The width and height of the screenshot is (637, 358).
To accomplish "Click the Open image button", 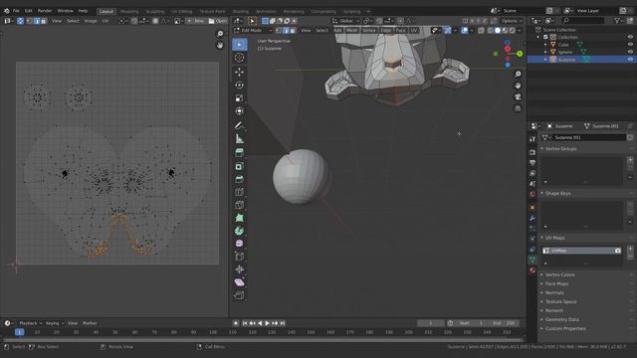I will pyautogui.click(x=218, y=21).
